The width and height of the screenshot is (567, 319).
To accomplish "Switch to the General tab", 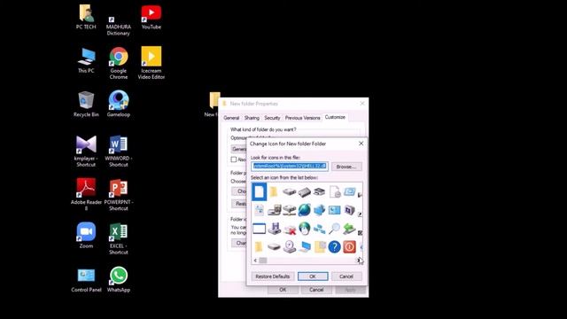I will point(231,118).
